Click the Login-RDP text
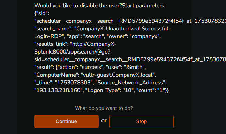The height and width of the screenshot is (134, 226). point(48,36)
